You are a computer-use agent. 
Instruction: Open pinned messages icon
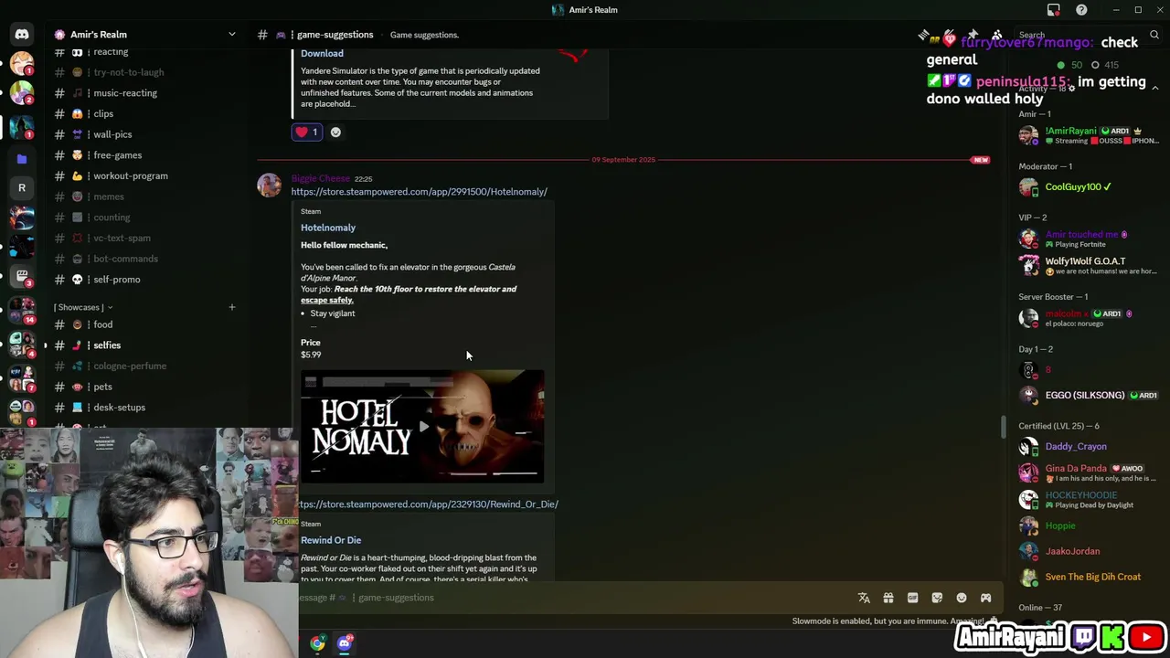point(973,35)
